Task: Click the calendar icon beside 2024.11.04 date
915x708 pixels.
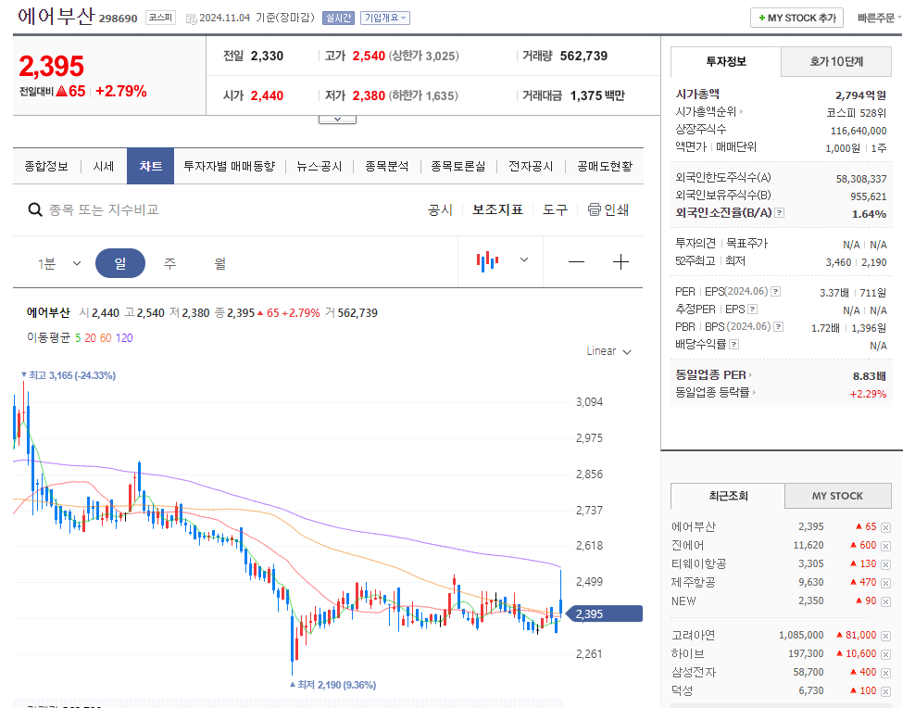Action: click(x=191, y=19)
